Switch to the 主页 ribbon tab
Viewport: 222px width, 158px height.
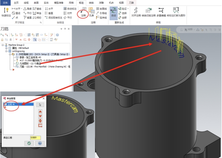point(16,3)
